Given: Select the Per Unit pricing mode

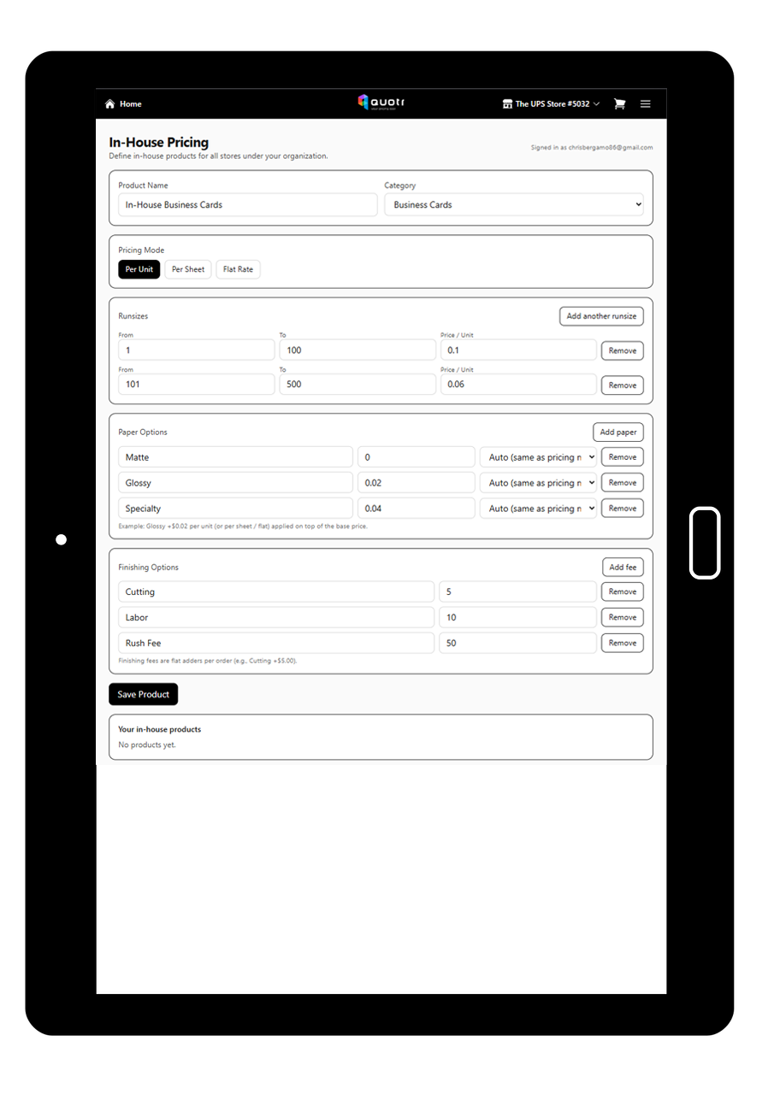Looking at the screenshot, I should [x=139, y=268].
